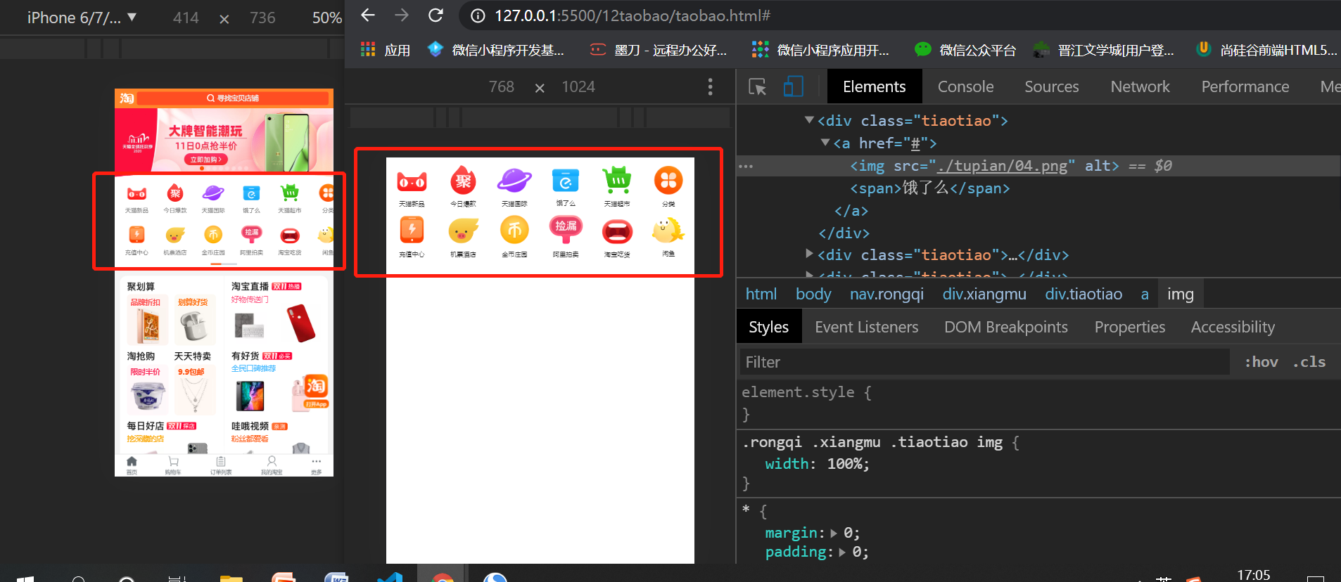Viewport: 1341px width, 582px height.
Task: Switch to the Network tab
Action: click(1140, 86)
